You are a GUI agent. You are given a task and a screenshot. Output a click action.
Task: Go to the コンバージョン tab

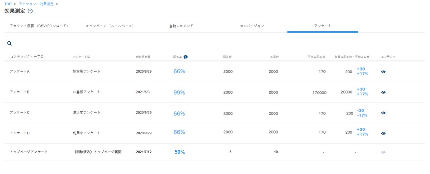tap(252, 26)
